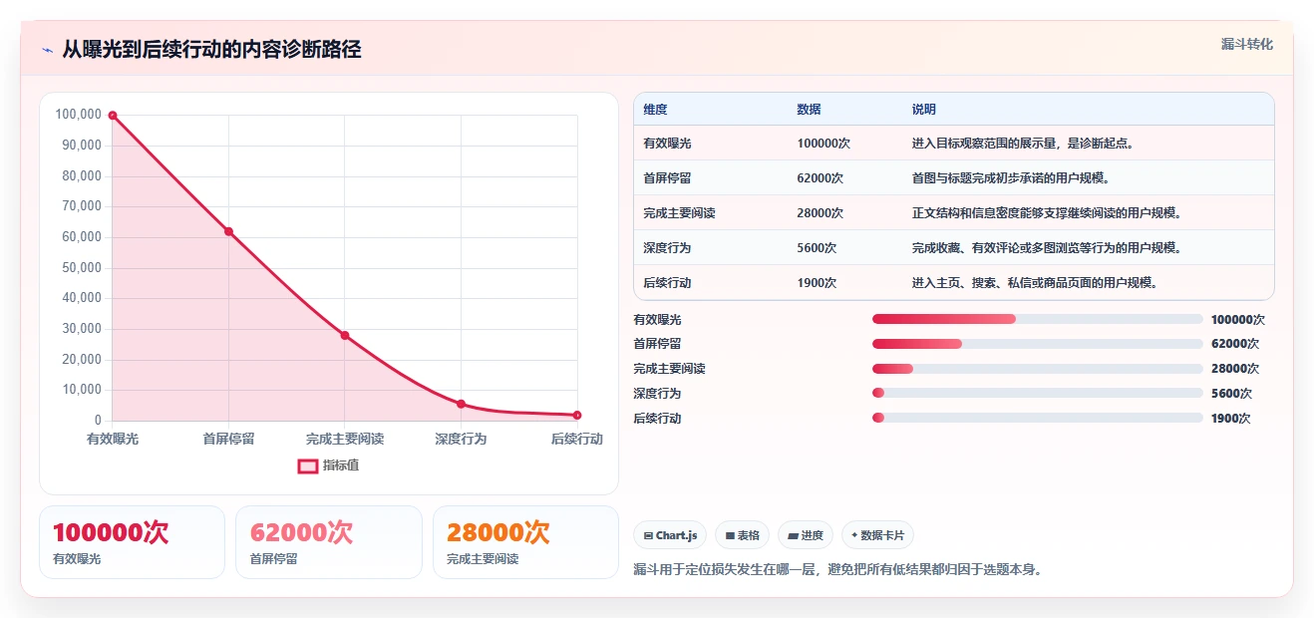Click the 完成主要阅读 data point on chart
1314x618 pixels.
[345, 336]
